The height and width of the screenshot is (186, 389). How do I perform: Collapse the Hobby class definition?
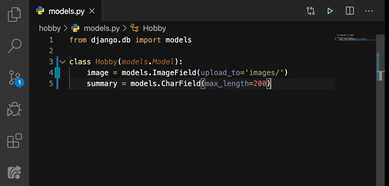click(x=62, y=61)
